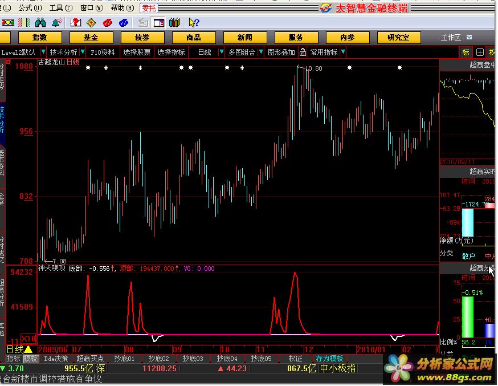Click the red gear icon by chart
The image size is (498, 386).
[8, 62]
